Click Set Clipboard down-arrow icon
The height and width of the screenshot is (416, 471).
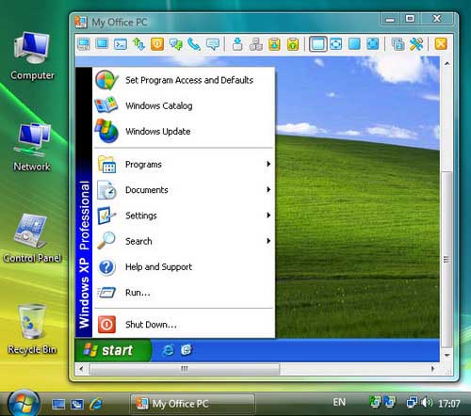pyautogui.click(x=274, y=44)
